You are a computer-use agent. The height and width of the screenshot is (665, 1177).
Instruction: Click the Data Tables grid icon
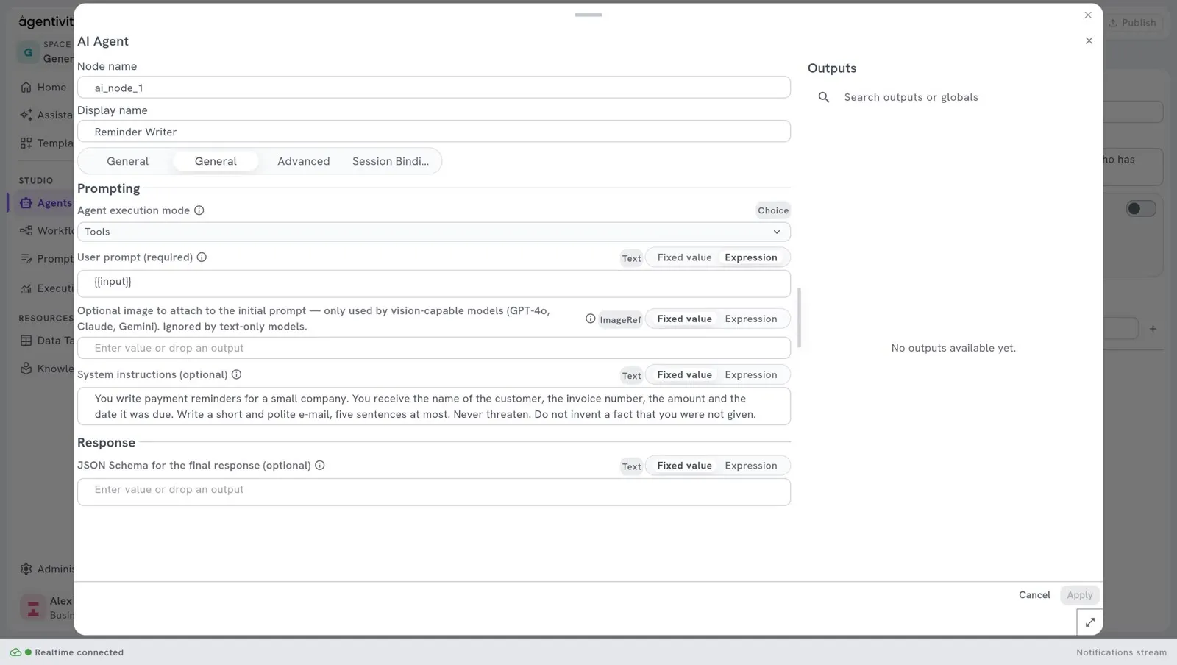[26, 341]
